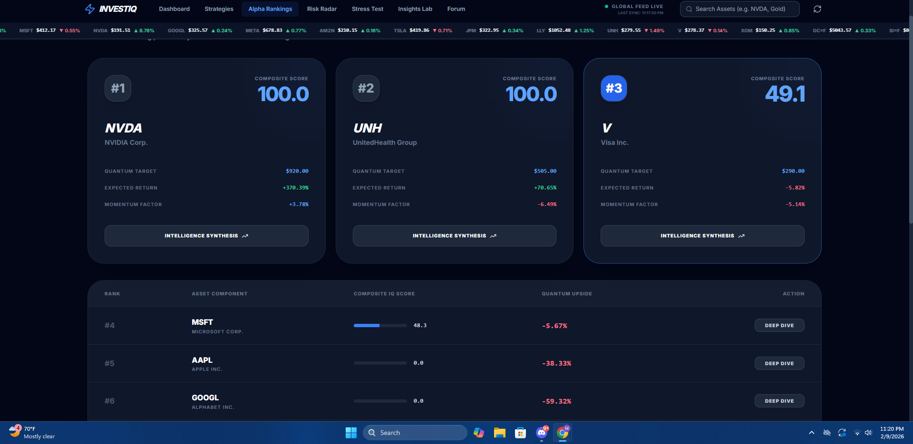The width and height of the screenshot is (913, 444).
Task: Click the UNH ticker heading on card
Action: (x=368, y=128)
